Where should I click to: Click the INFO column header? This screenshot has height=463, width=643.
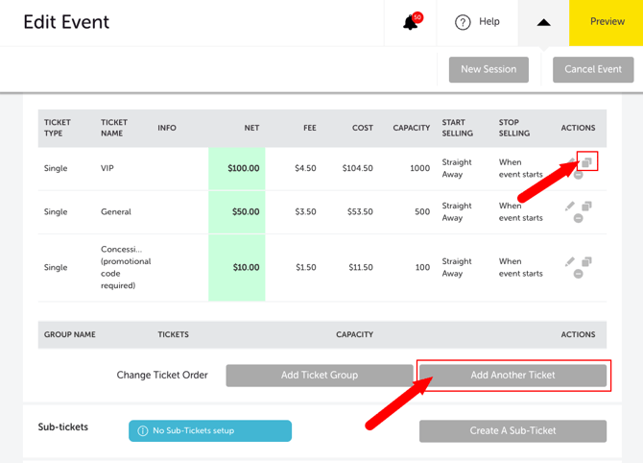coord(167,128)
